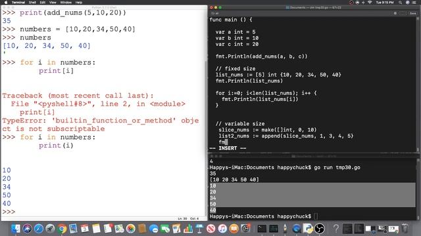The image size is (421, 236).
Task: Click 'fmt.Println(add_nums(a, b, c))' line
Action: 261,56
